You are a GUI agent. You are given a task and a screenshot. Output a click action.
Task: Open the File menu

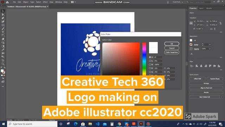pyautogui.click(x=14, y=2)
